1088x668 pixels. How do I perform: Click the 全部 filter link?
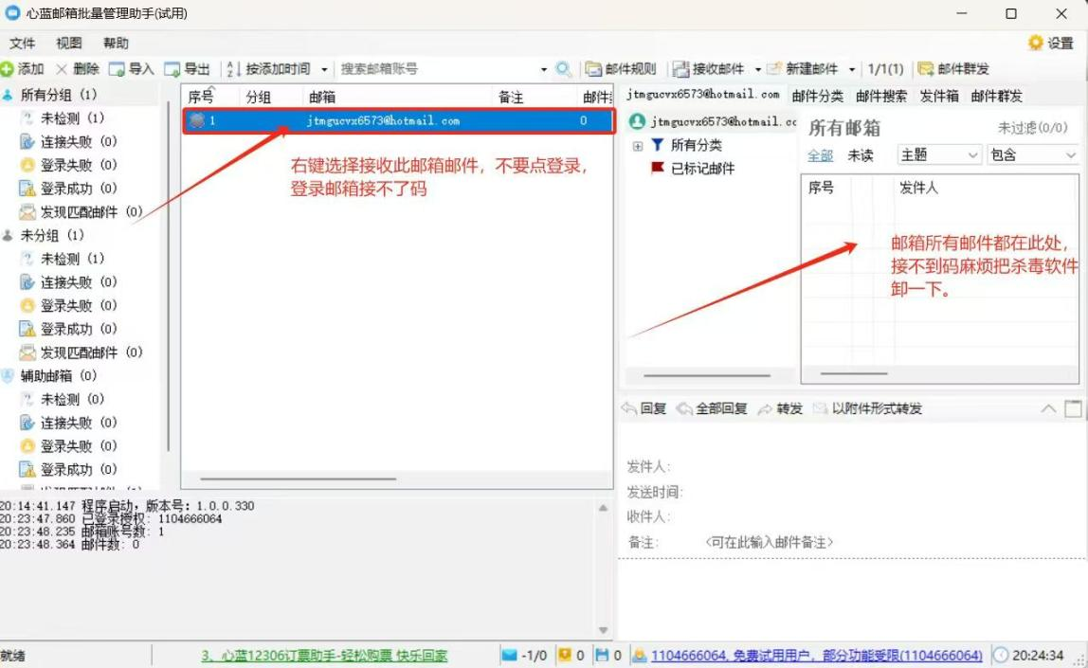click(x=820, y=155)
